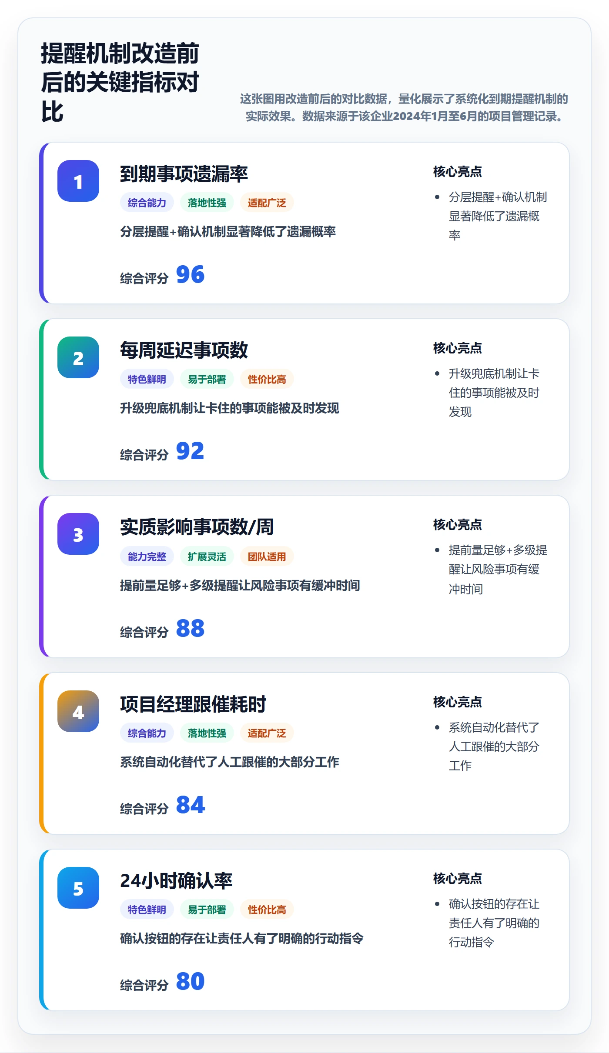Click description 升级兜底机制让卡住的事项能被及时发现

[x=230, y=408]
